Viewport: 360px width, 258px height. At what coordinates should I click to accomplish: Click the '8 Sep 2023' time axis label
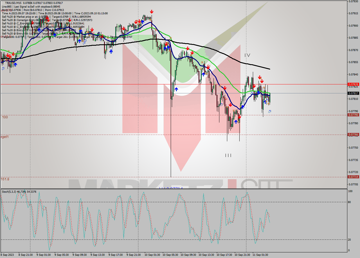point(8,255)
